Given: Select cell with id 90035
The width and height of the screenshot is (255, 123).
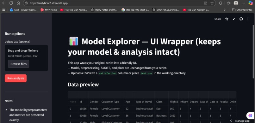Looking at the screenshot, I should pos(83,116).
